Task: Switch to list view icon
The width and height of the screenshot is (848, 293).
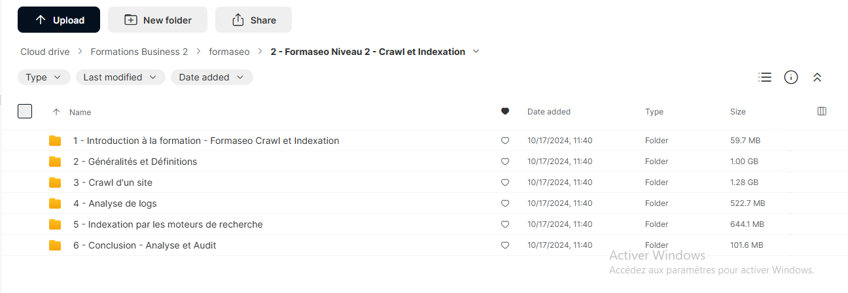Action: 765,77
